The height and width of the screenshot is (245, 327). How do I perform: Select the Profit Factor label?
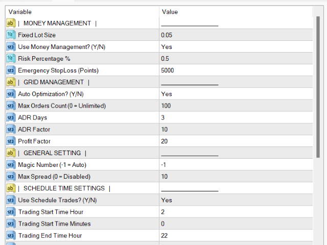pos(34,141)
